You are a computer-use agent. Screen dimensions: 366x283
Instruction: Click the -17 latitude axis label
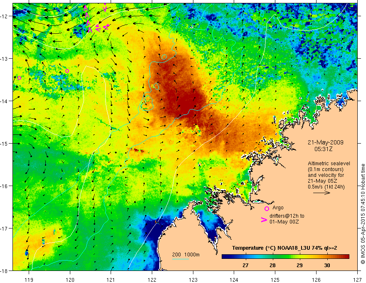point(5,228)
